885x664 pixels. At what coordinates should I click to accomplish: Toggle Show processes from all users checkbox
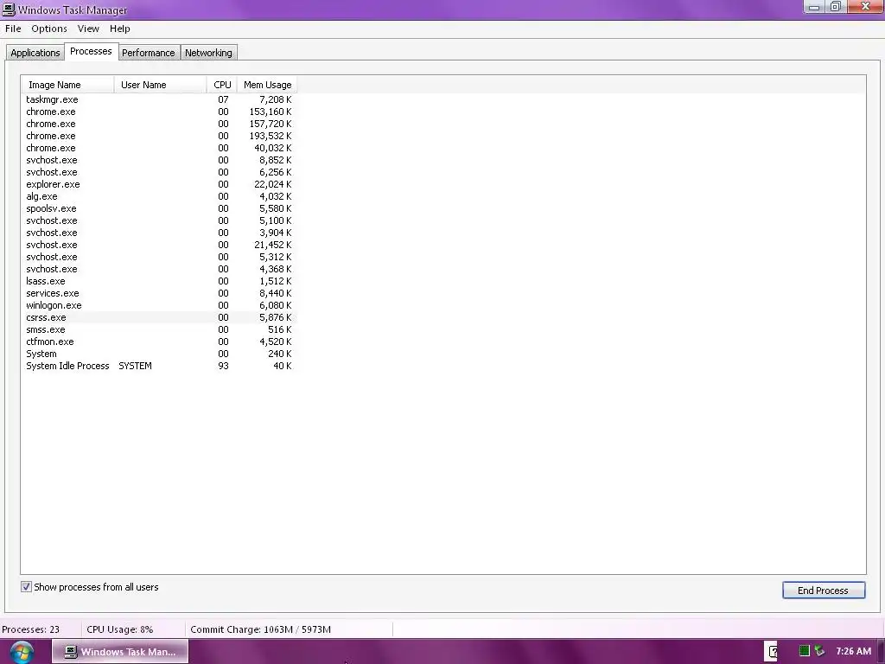pos(26,587)
